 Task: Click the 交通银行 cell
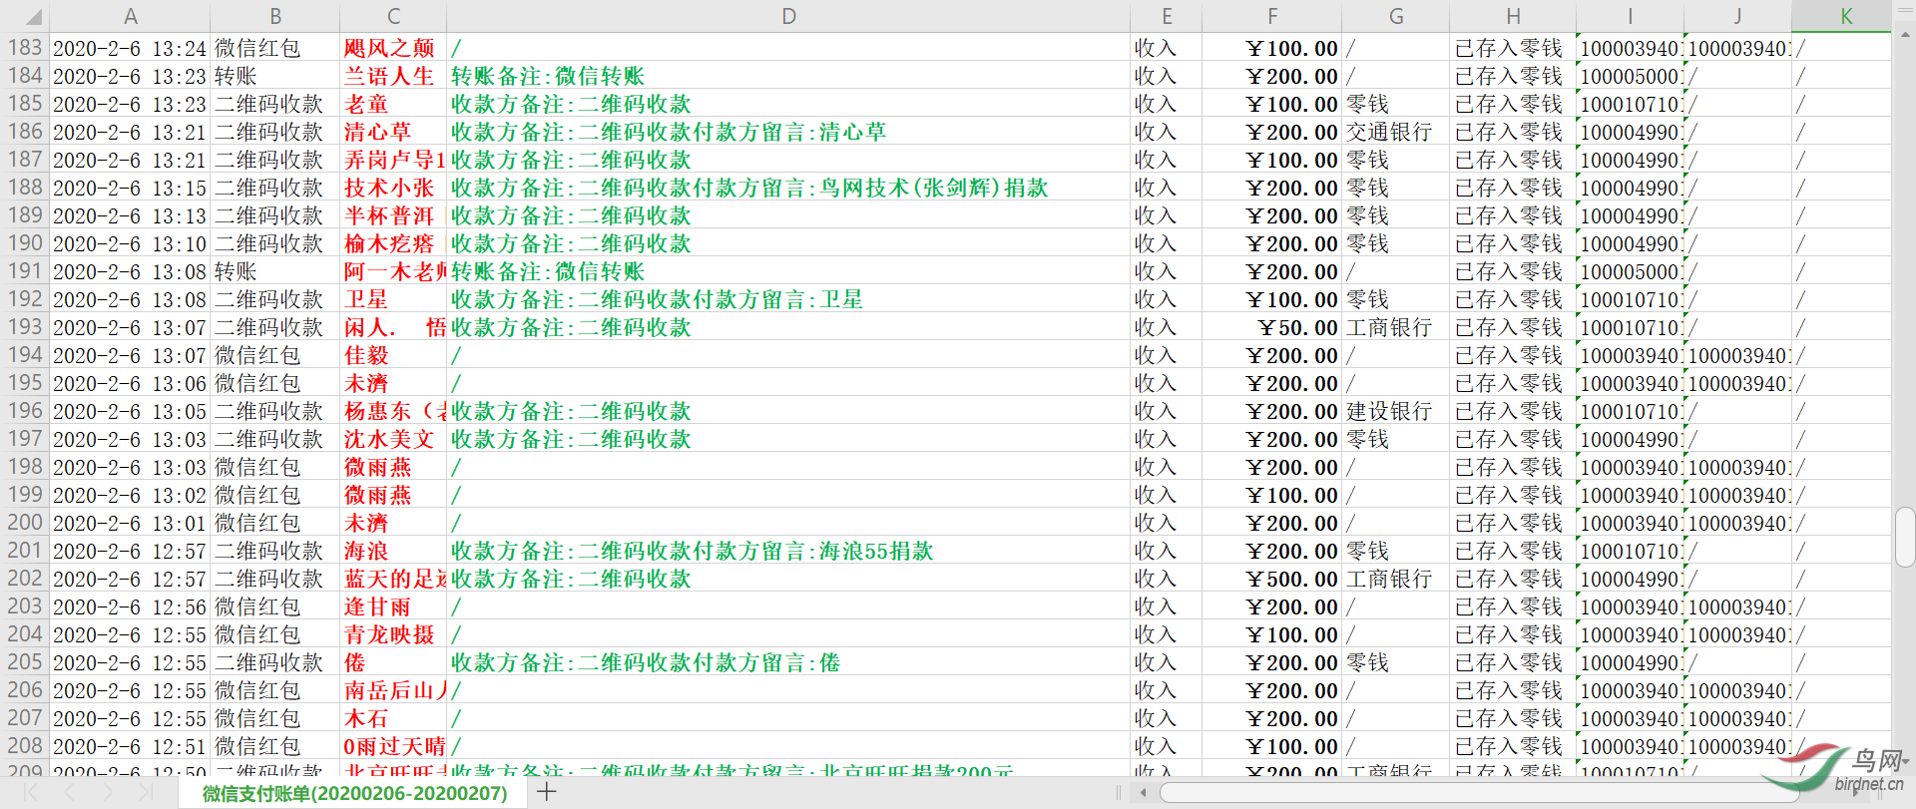point(1396,132)
